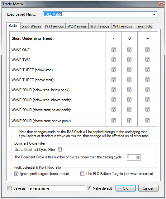Confirm with the OK button

point(126,188)
